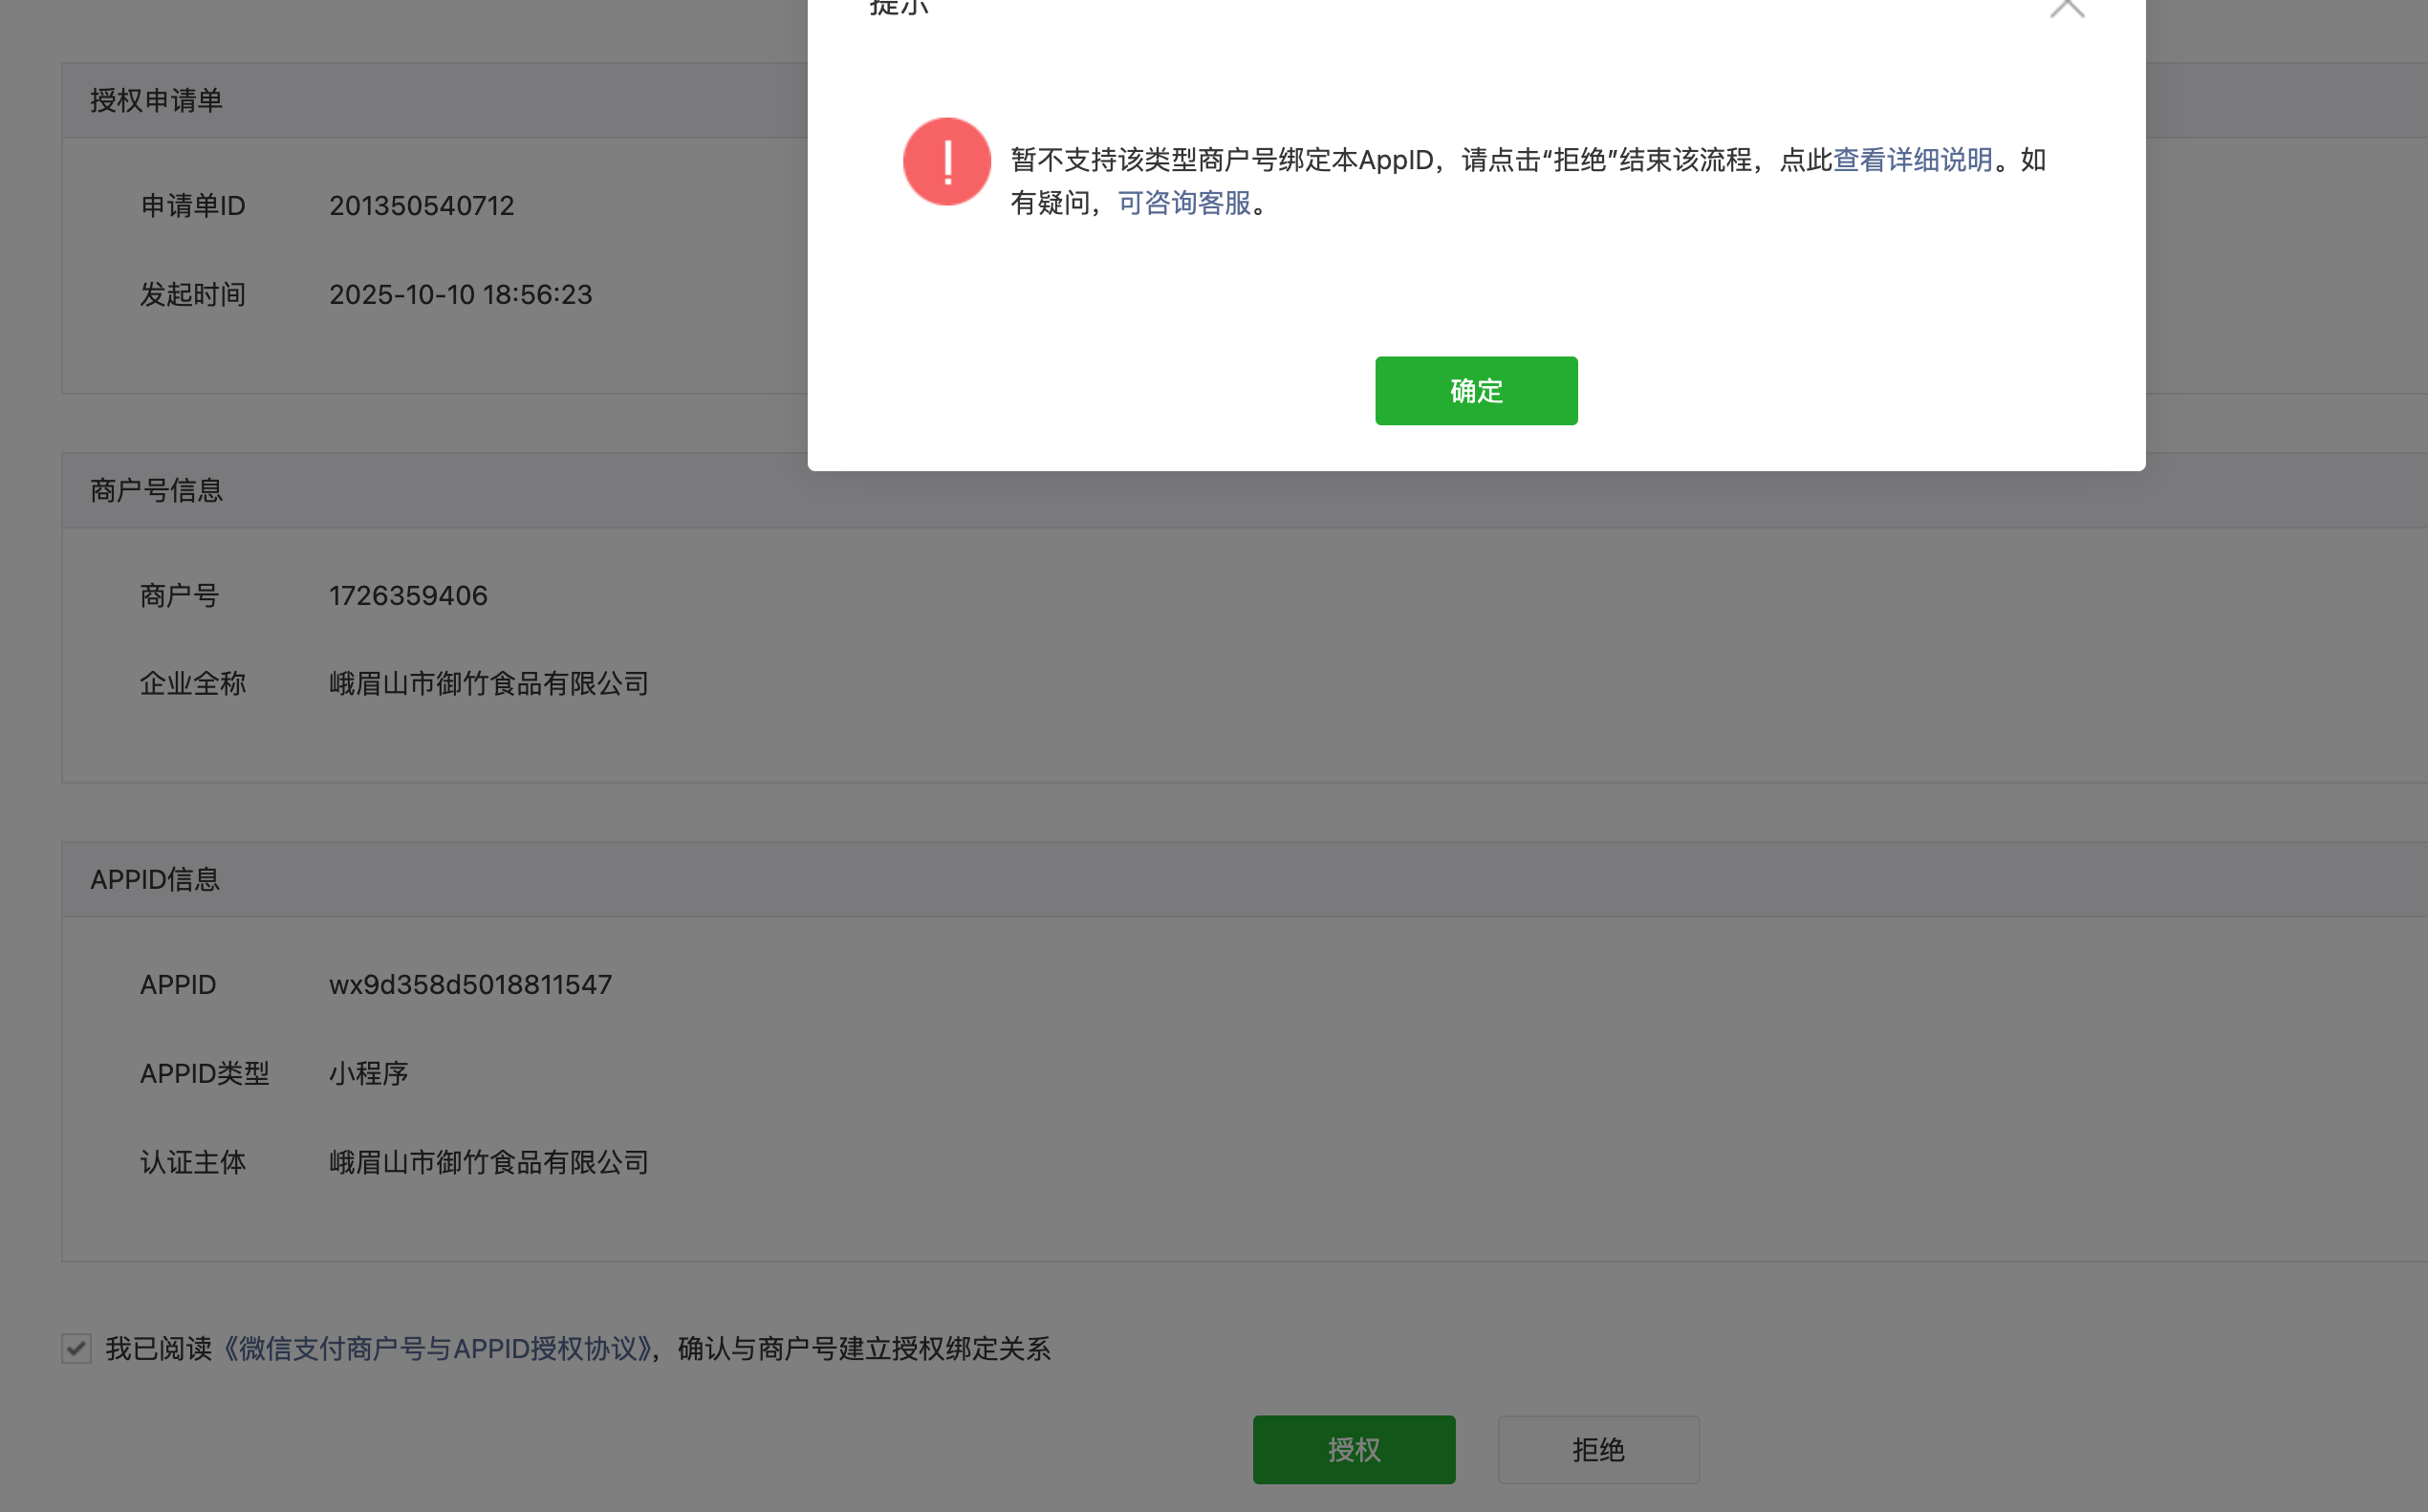Viewport: 2428px width, 1512px height.
Task: Toggle the agreement checkbox for 授权协议
Action: click(77, 1348)
